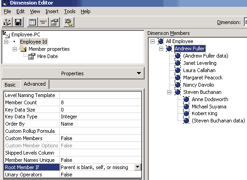The width and height of the screenshot is (247, 180).
Task: Collapse the Steven Buchanan member node
Action: click(169, 92)
